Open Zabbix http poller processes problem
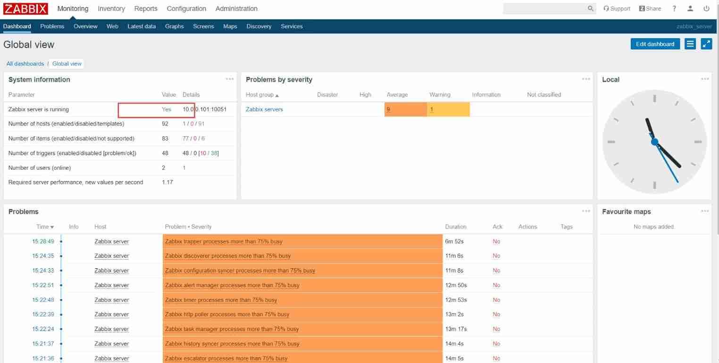This screenshot has height=363, width=719. coord(227,314)
